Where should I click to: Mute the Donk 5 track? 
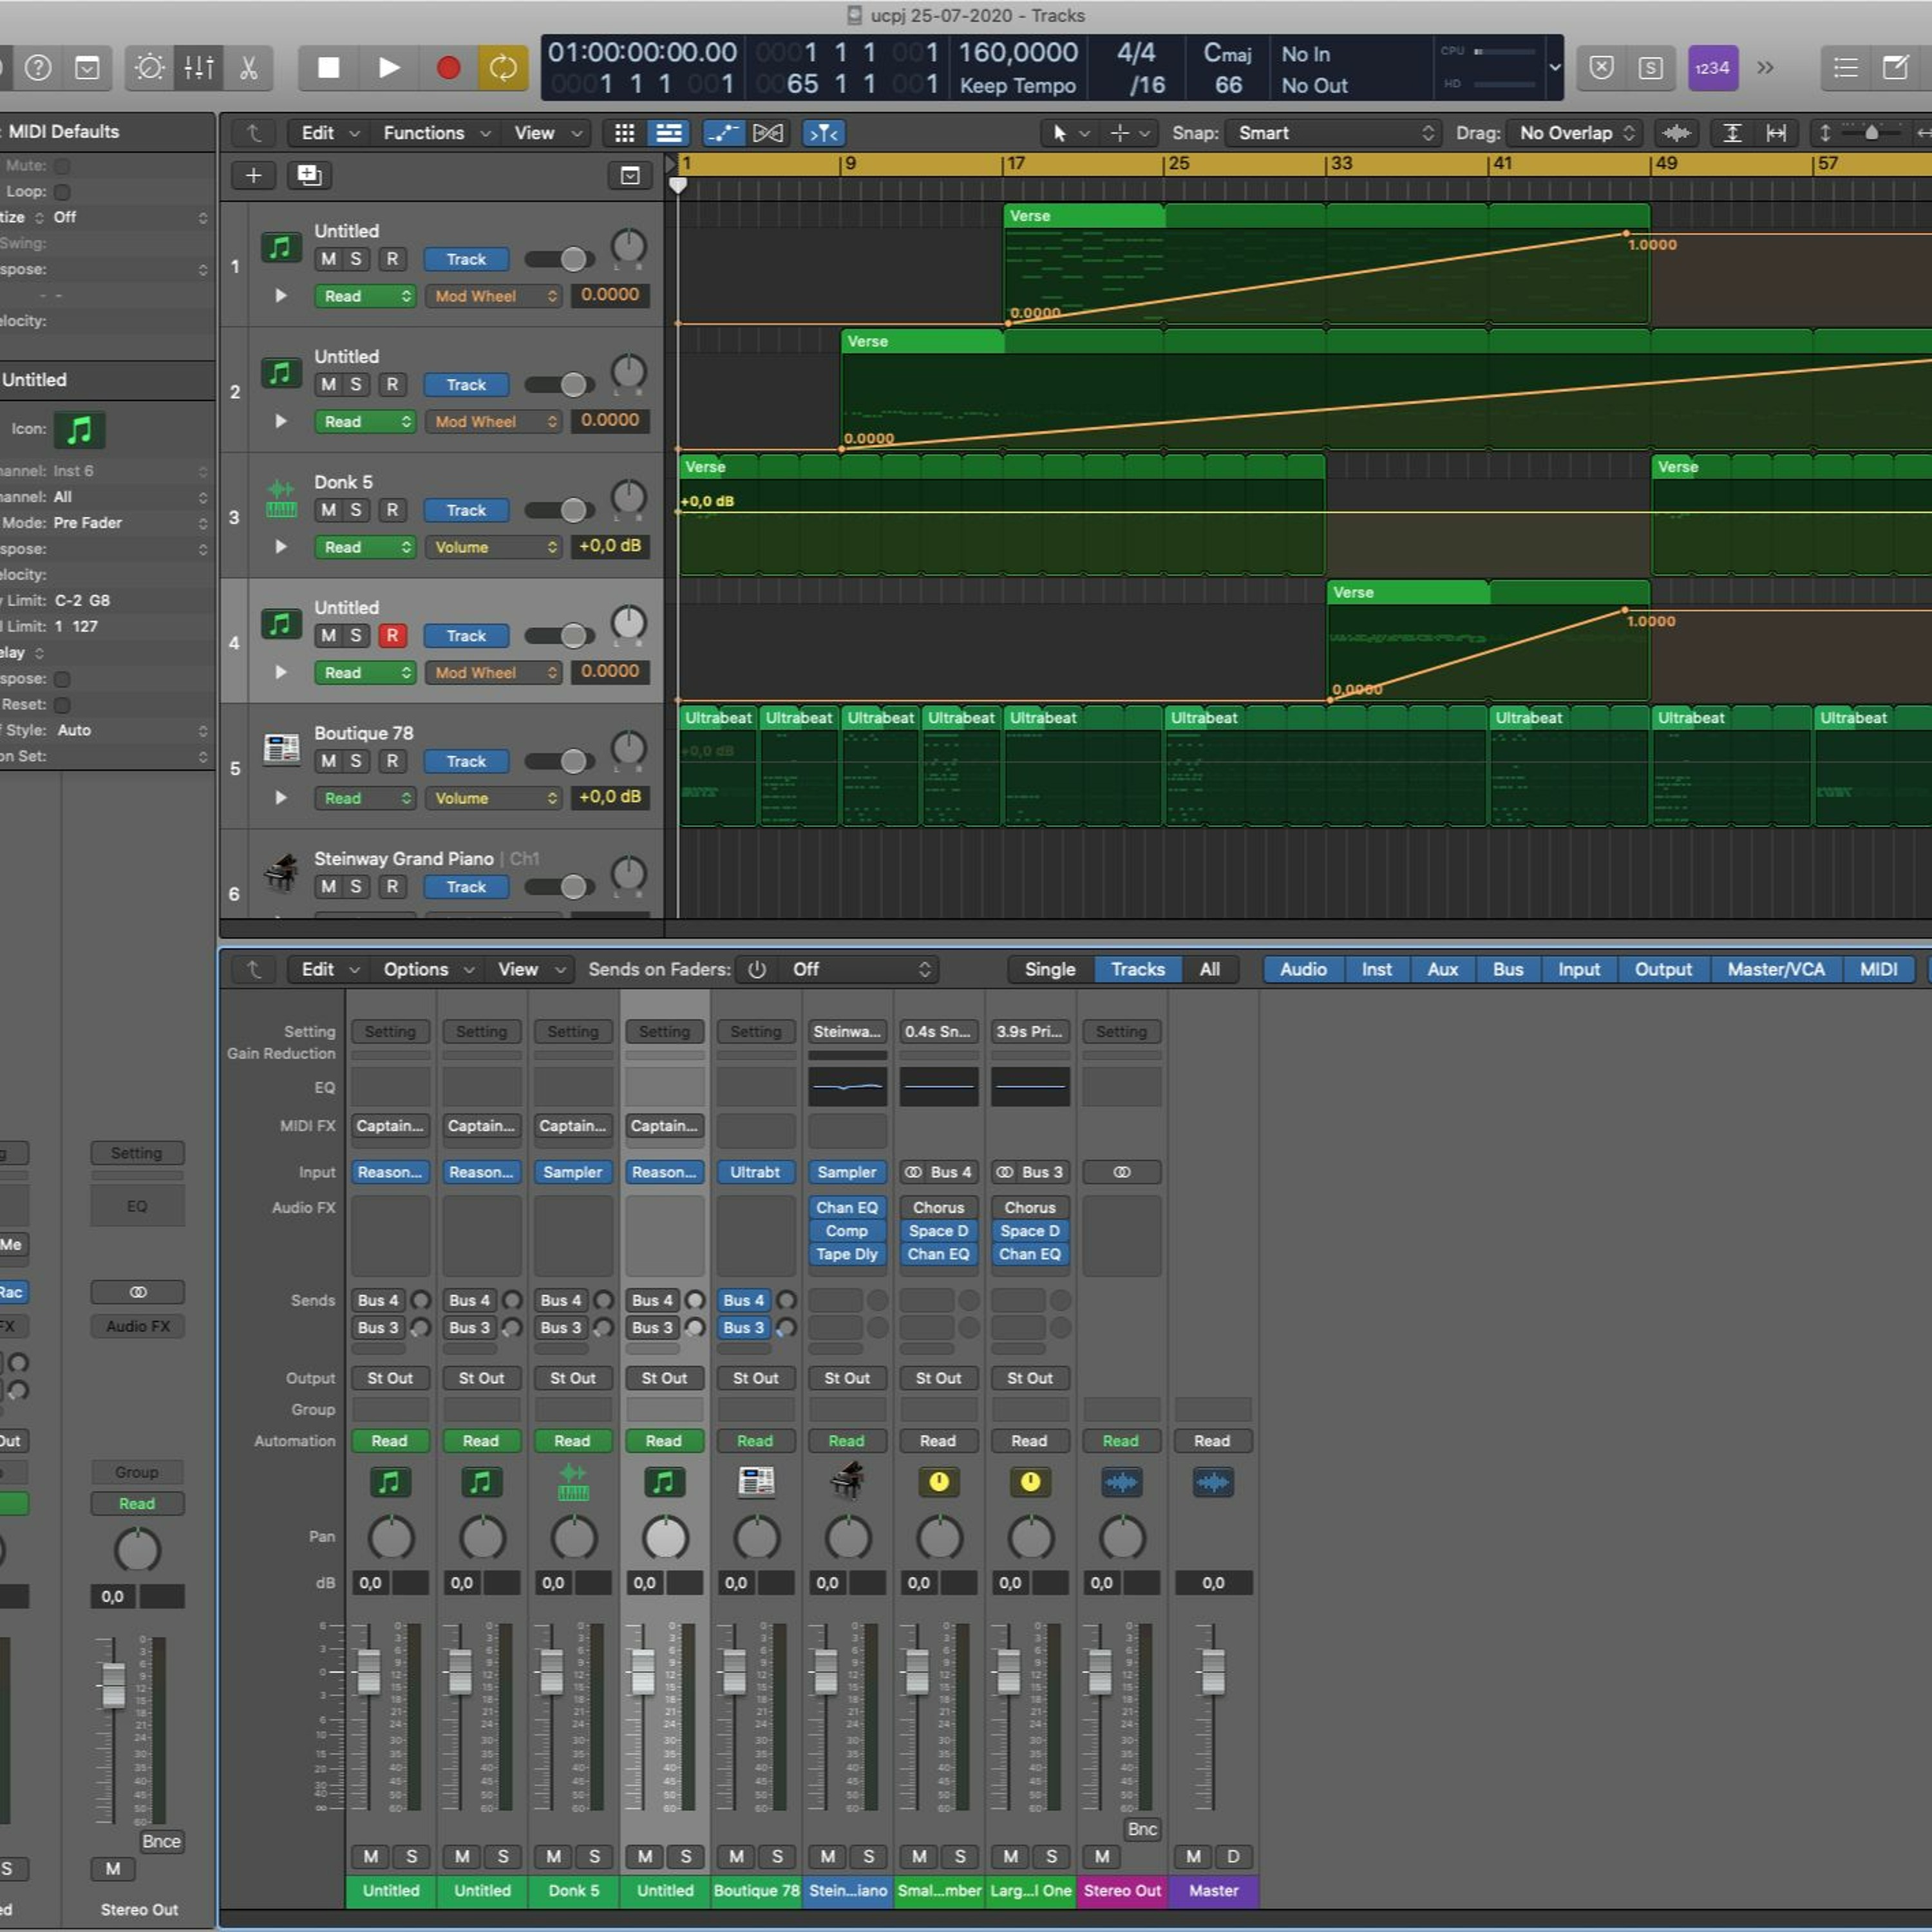328,510
